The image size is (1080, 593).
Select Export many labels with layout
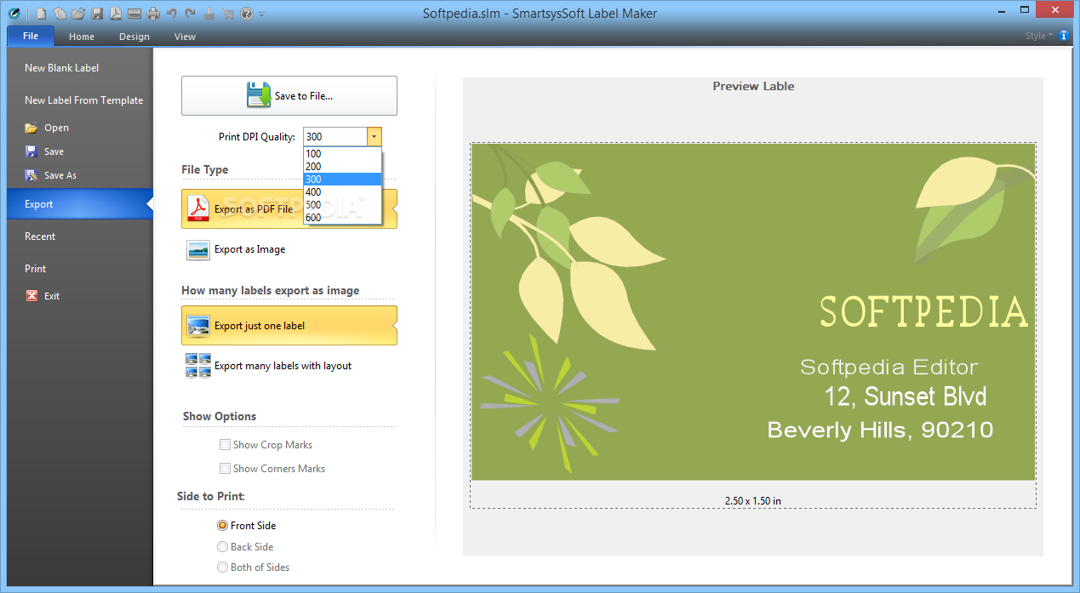(x=289, y=366)
